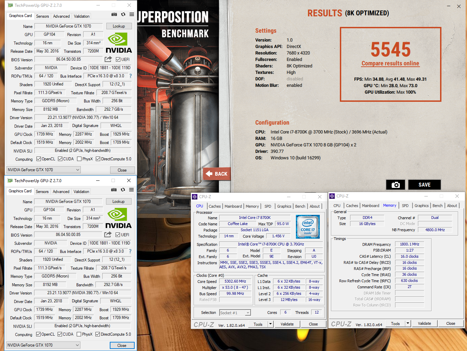Open Graphics tab in right CPU-Z window

(422, 206)
